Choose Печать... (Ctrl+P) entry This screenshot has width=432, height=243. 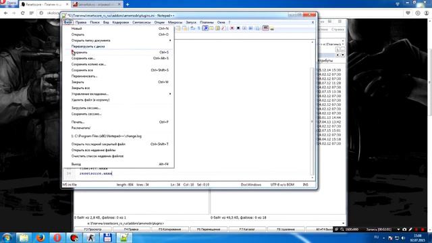click(x=119, y=122)
